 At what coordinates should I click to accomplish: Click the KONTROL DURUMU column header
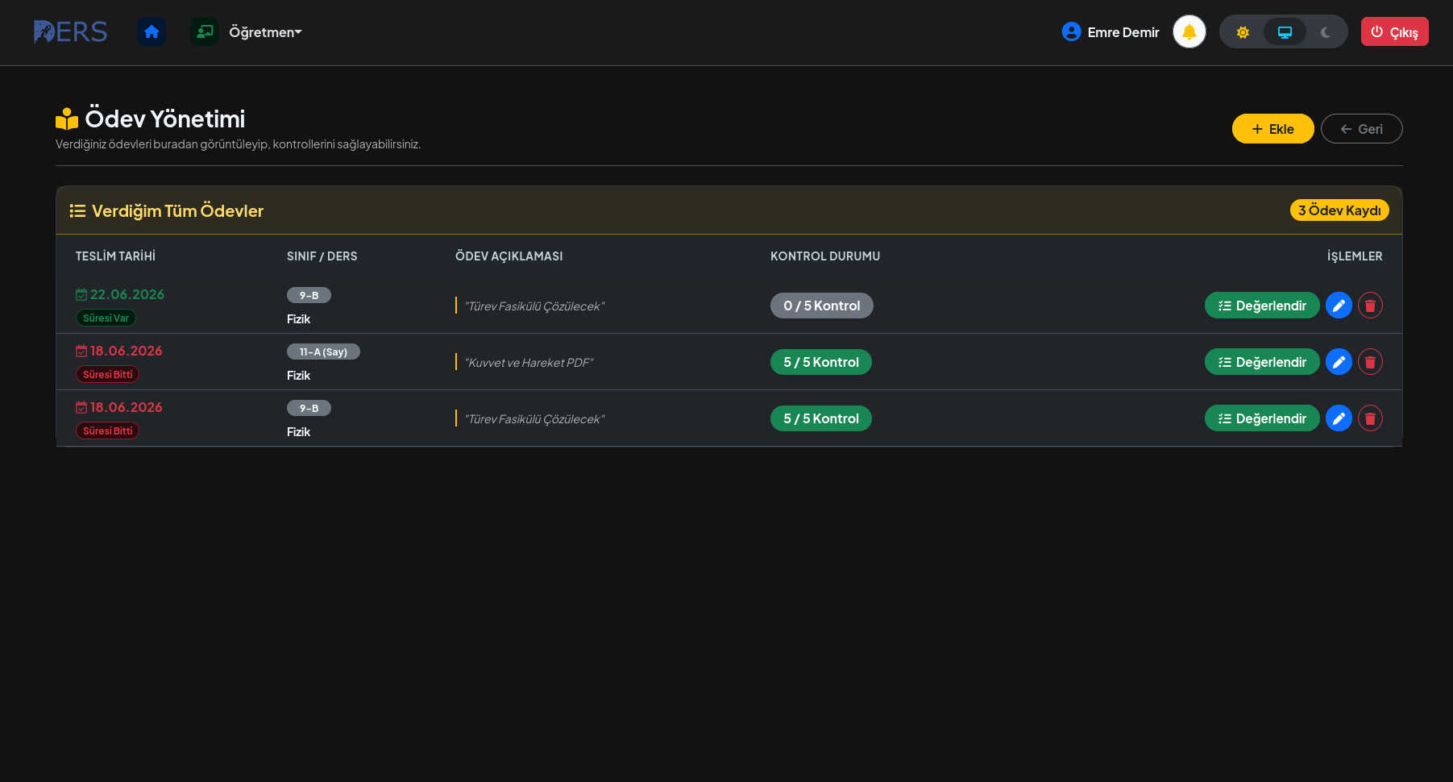[825, 256]
